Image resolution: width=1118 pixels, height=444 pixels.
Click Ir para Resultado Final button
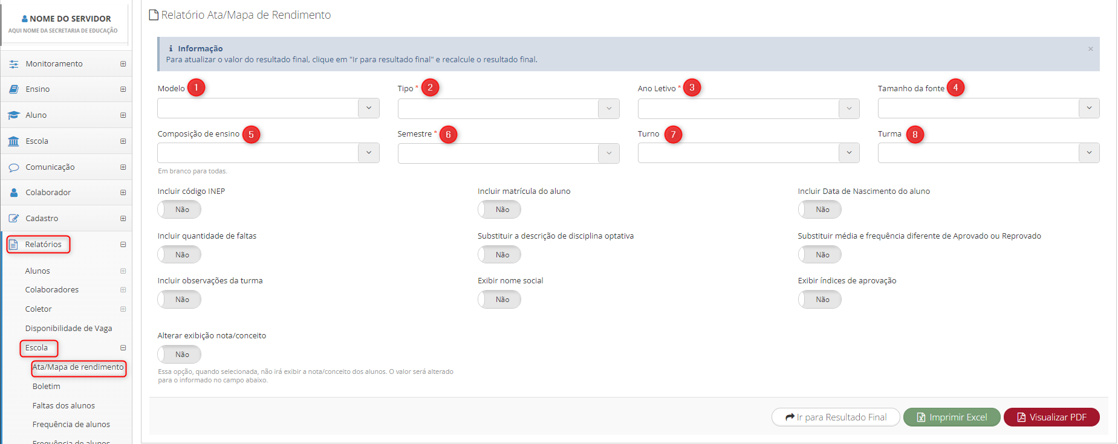point(835,417)
